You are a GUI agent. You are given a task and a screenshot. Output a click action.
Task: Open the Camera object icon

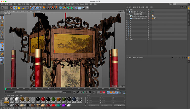pos(83,8)
